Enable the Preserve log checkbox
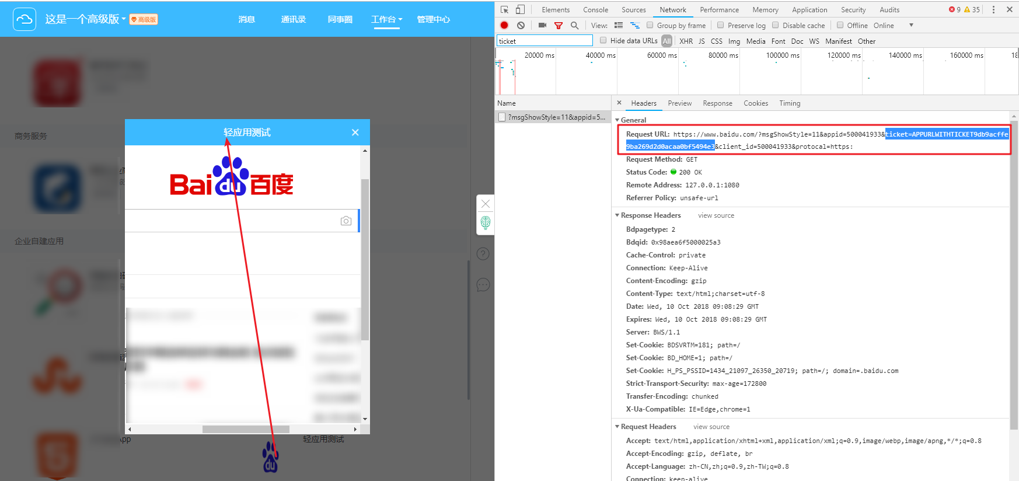 721,25
